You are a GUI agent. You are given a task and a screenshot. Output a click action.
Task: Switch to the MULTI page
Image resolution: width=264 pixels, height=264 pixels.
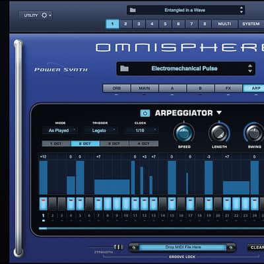pyautogui.click(x=224, y=24)
